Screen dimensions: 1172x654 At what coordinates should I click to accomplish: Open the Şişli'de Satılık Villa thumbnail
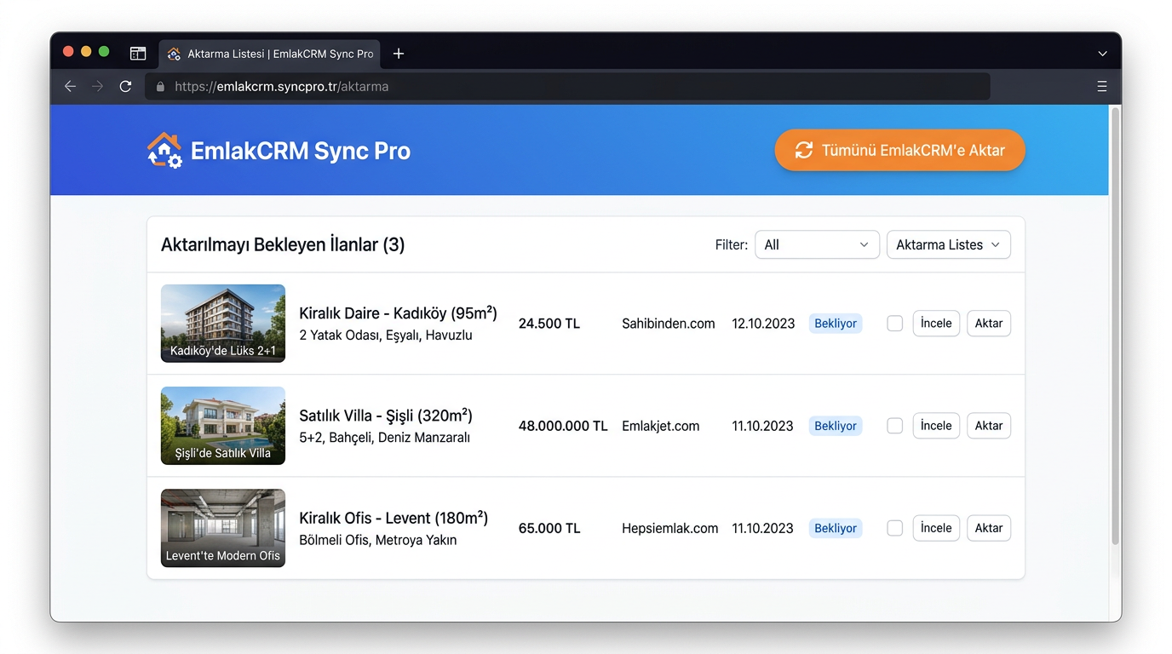pyautogui.click(x=223, y=426)
